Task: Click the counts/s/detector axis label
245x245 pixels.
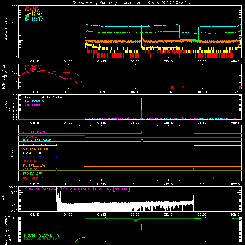Action: (x=6, y=32)
